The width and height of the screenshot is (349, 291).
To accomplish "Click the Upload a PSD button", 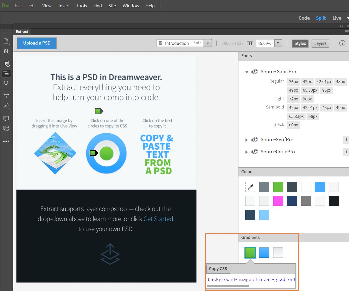I will click(37, 43).
